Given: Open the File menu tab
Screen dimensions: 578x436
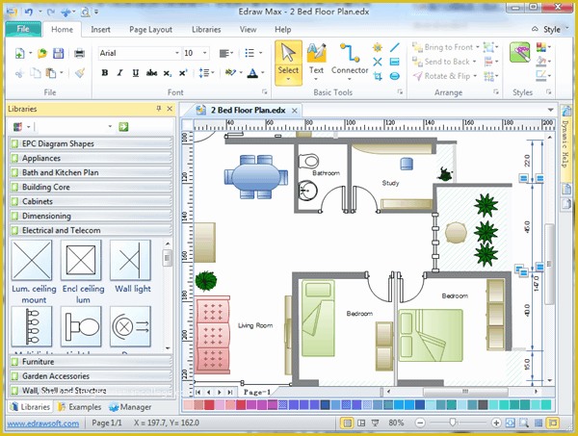Looking at the screenshot, I should pos(23,29).
